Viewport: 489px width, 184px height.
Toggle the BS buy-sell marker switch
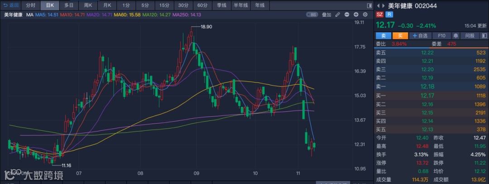(312, 14)
